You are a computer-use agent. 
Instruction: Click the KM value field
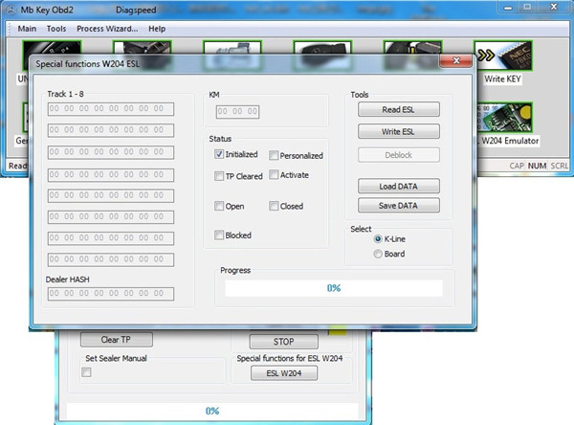(237, 112)
